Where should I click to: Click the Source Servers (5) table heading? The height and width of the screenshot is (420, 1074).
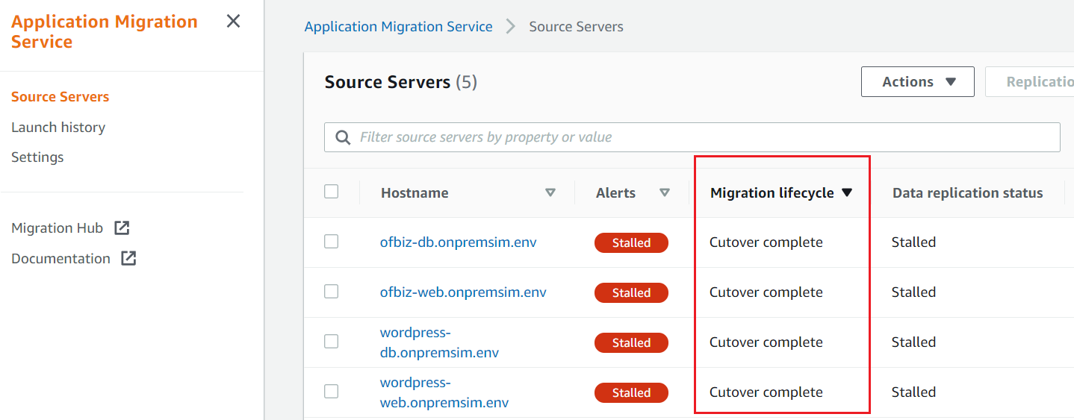pyautogui.click(x=400, y=82)
